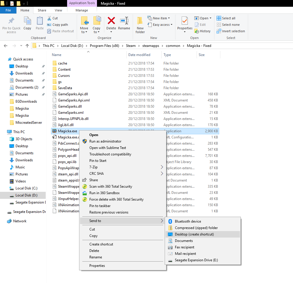Select the SaveData folder
293x283 pixels.
(x=65, y=88)
